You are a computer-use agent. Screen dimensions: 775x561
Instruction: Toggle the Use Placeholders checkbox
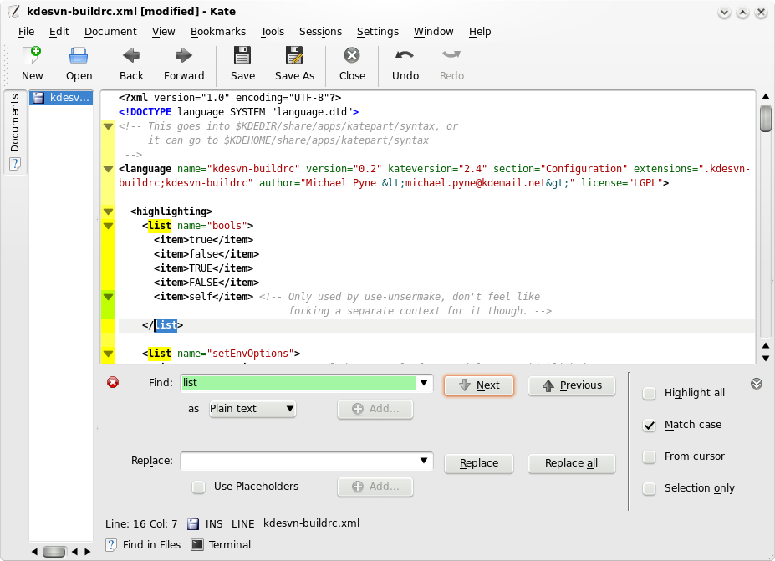[199, 487]
